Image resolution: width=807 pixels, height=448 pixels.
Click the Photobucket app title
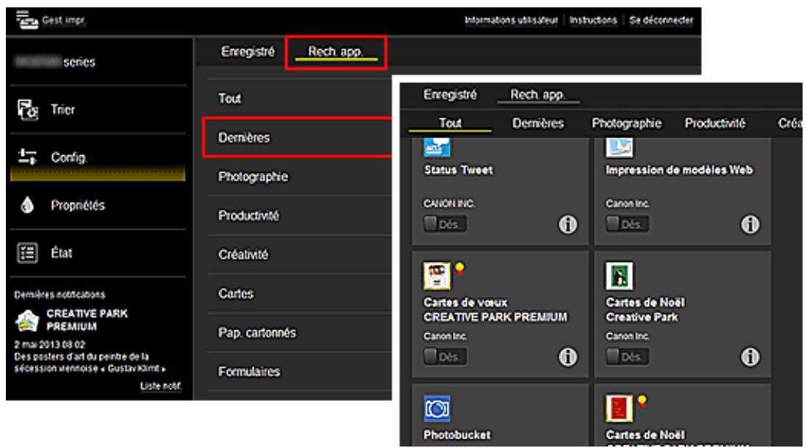coord(457,435)
